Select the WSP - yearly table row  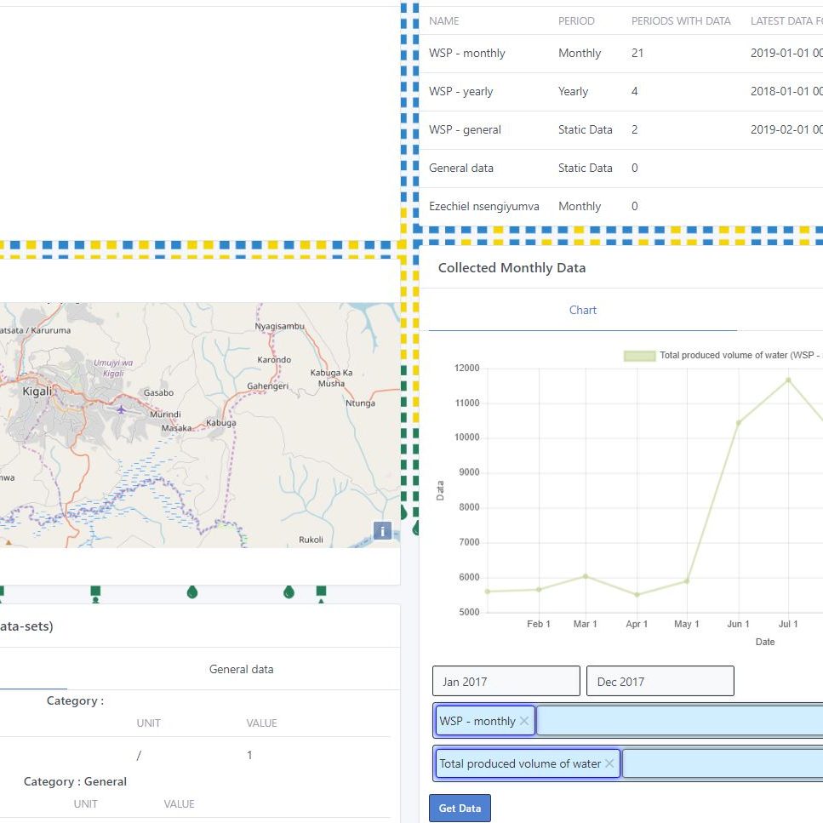pyautogui.click(x=460, y=92)
